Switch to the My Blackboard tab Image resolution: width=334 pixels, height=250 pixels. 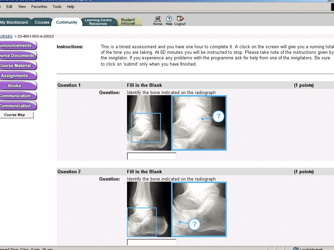pyautogui.click(x=15, y=22)
